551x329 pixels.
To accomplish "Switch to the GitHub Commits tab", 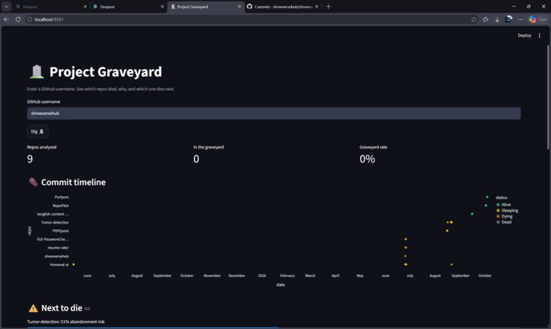I will coord(282,6).
